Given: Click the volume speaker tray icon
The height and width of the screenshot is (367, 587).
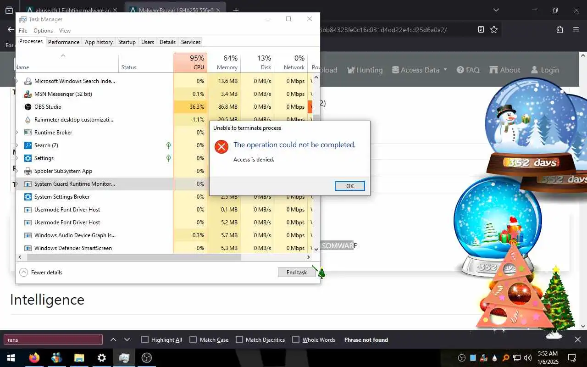Looking at the screenshot, I should click(527, 358).
